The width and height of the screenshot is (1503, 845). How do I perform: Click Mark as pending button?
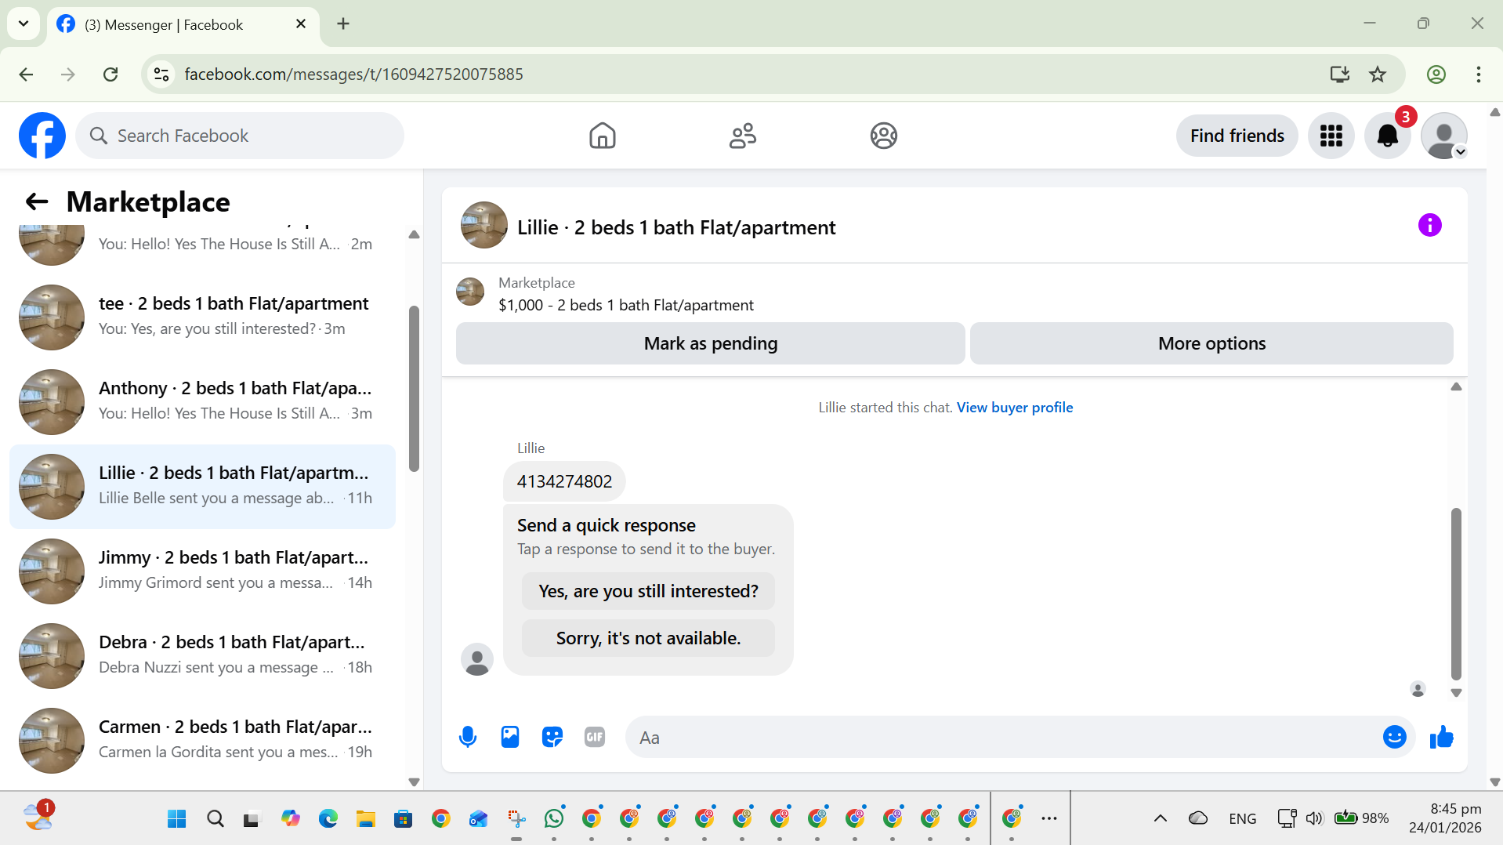[x=710, y=343]
